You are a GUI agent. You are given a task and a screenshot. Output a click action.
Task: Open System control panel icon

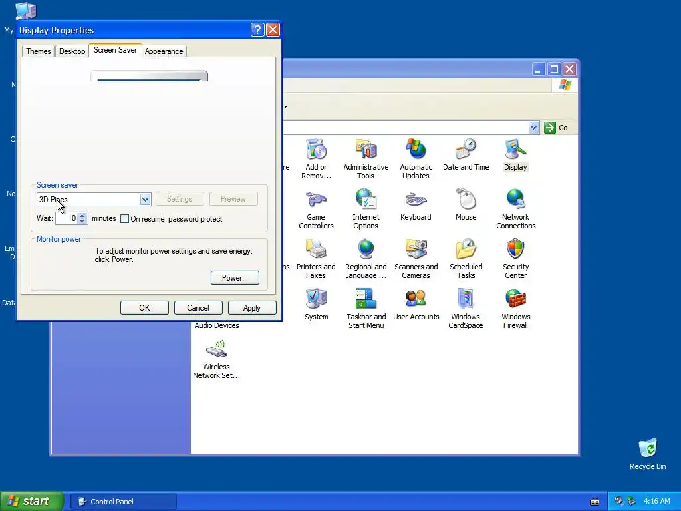coord(316,305)
